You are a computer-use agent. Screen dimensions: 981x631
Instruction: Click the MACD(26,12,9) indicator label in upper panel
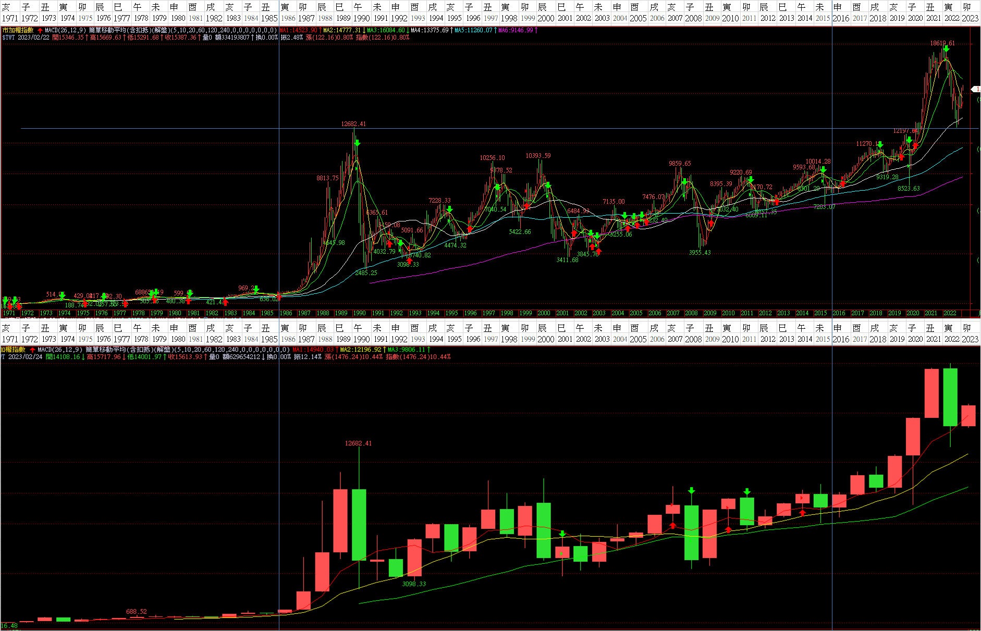(65, 31)
